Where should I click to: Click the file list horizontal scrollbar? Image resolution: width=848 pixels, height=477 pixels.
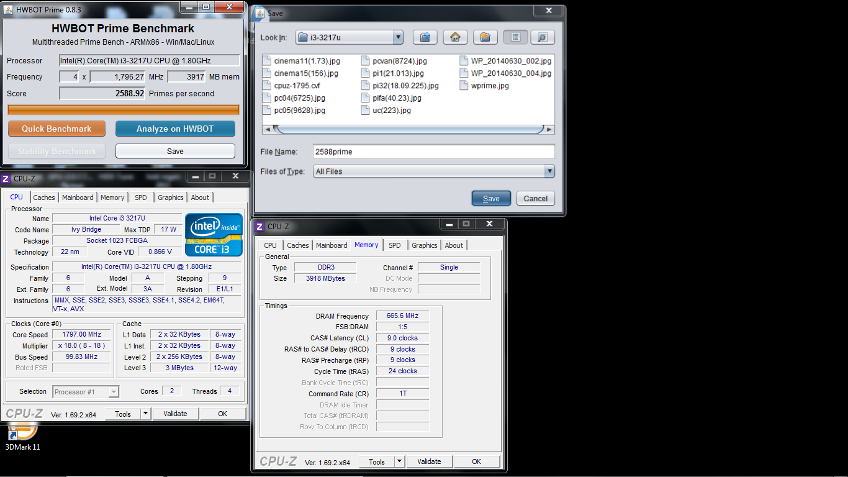click(x=408, y=129)
